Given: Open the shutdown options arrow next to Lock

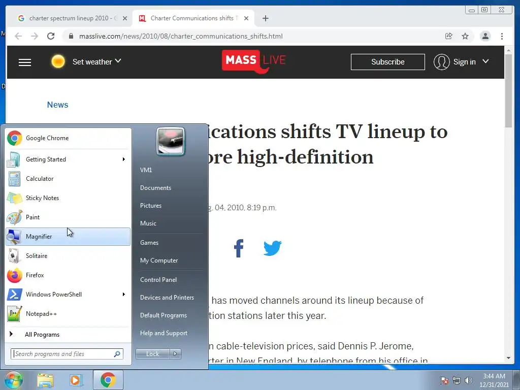Looking at the screenshot, I should (x=175, y=354).
